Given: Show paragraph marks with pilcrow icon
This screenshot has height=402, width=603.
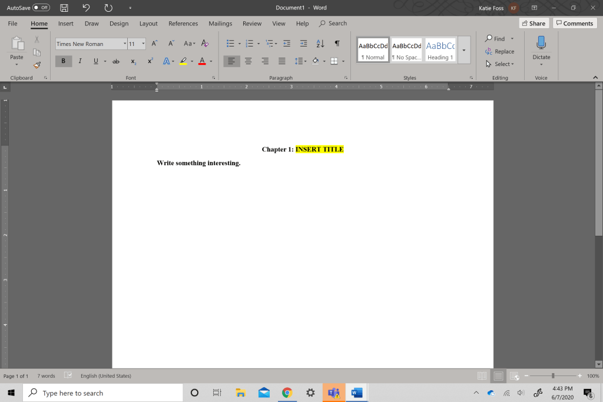Looking at the screenshot, I should [x=337, y=44].
